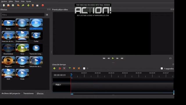Switch to the Transiciones tab
Image resolution: width=186 pixels, height=105 pixels.
tap(28, 93)
